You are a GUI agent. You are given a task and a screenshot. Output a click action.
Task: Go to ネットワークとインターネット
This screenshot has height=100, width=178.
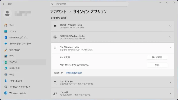point(24,44)
